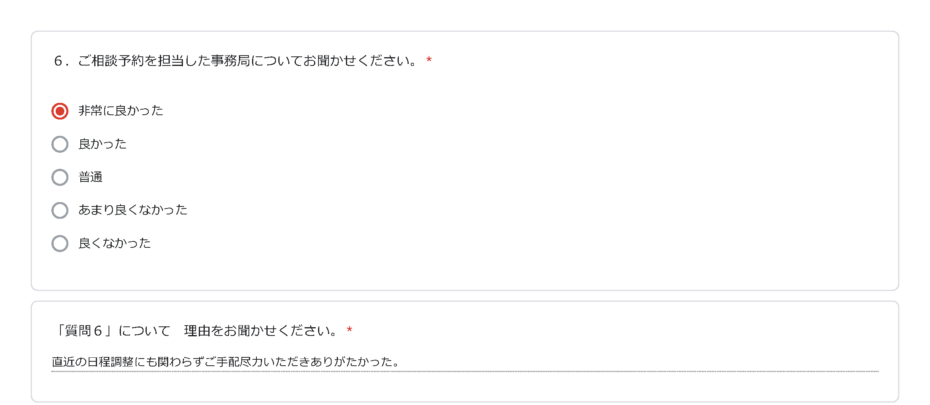930x405 pixels.
Task: Click the あまり良くなかった label text
Action: click(133, 210)
